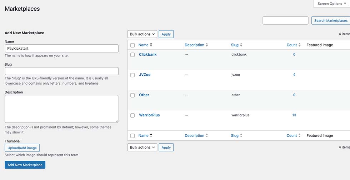
Task: Check the WarriorPlus row checkbox
Action: click(x=132, y=115)
